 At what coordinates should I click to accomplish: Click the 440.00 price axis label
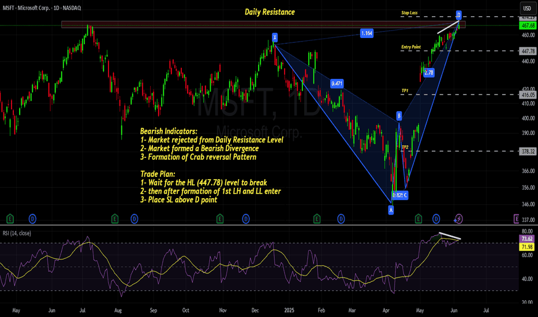[528, 61]
